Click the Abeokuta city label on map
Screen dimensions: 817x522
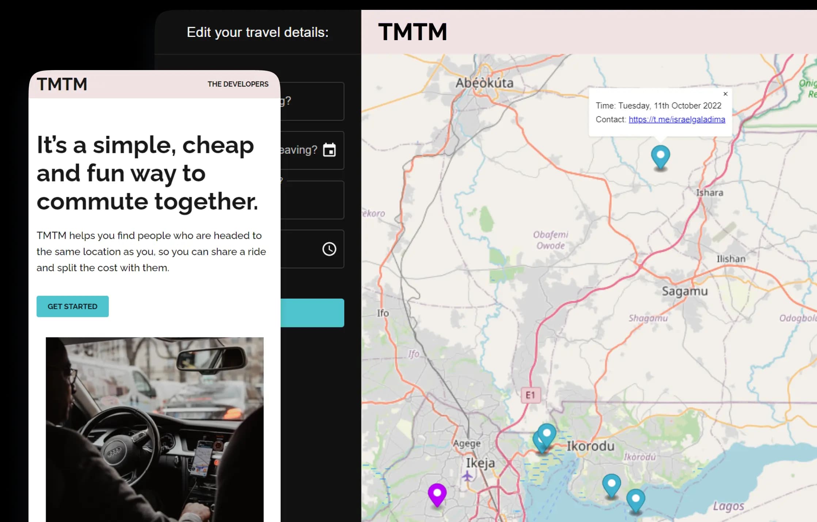[484, 83]
